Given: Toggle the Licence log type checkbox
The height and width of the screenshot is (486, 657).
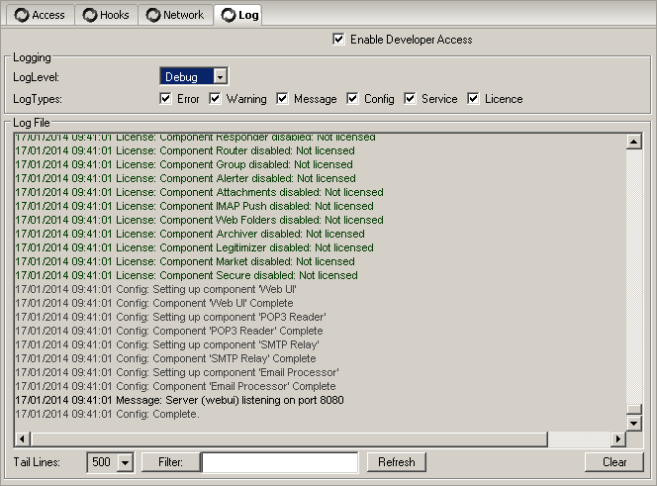Looking at the screenshot, I should pyautogui.click(x=474, y=99).
